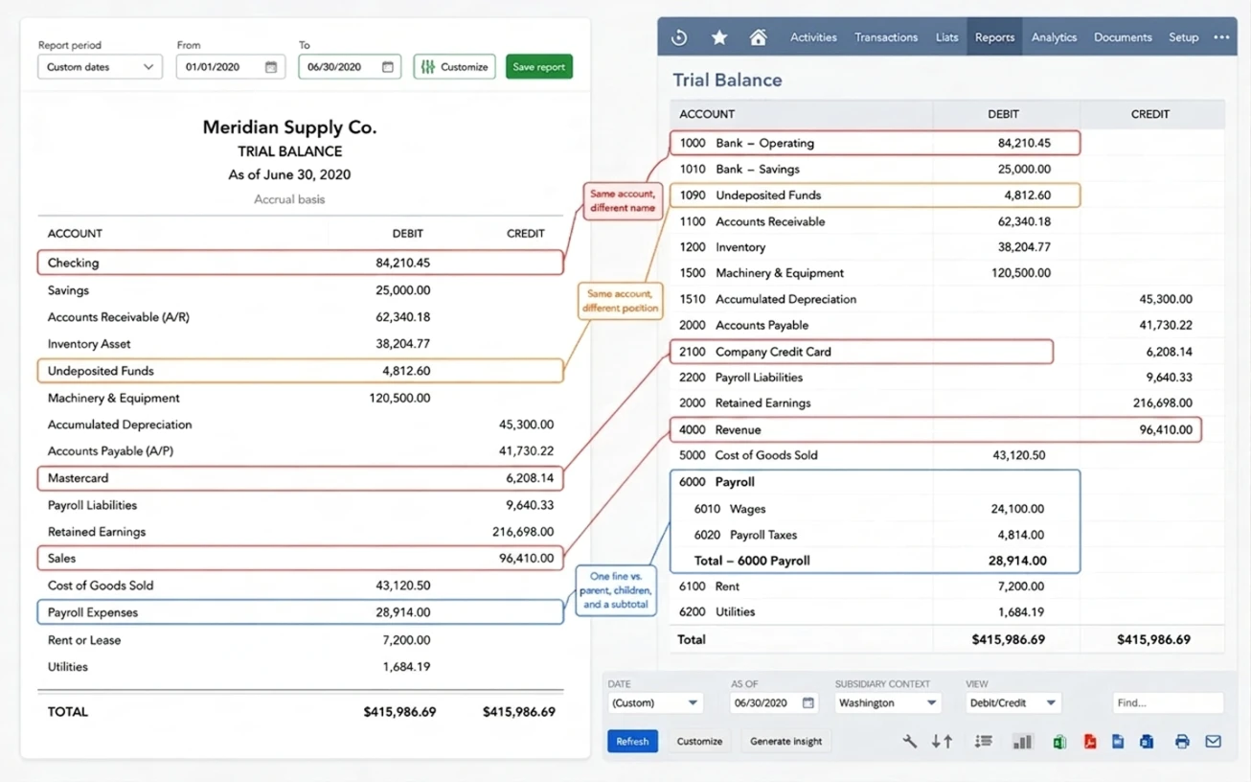Click the Customize button beside Refresh
Image resolution: width=1251 pixels, height=782 pixels.
(x=699, y=741)
